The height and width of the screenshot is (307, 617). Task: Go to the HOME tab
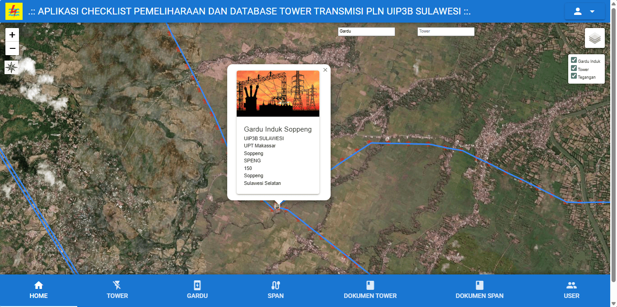coord(38,290)
